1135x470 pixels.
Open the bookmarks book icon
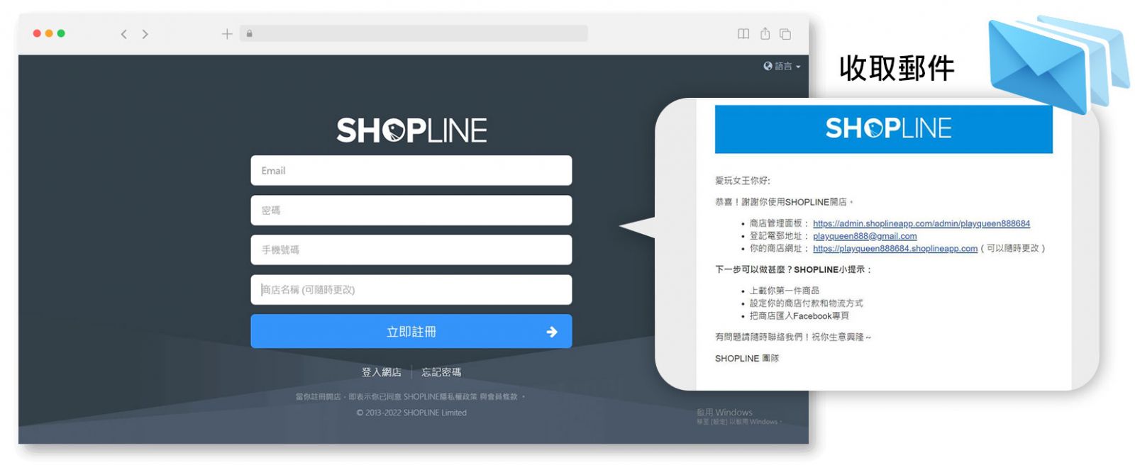743,33
